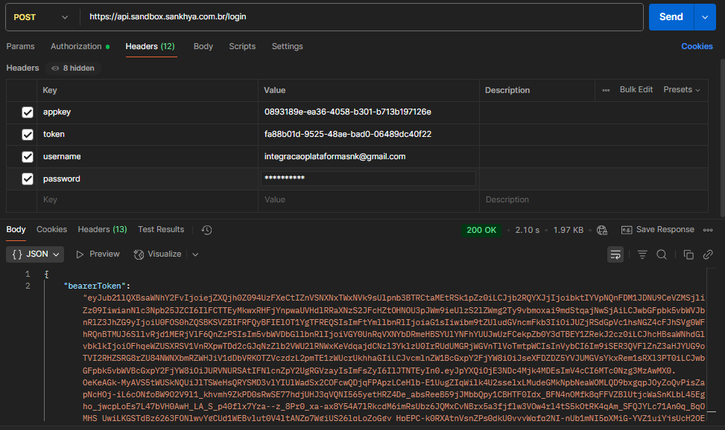The height and width of the screenshot is (430, 725).
Task: Click Save Response
Action: (658, 230)
